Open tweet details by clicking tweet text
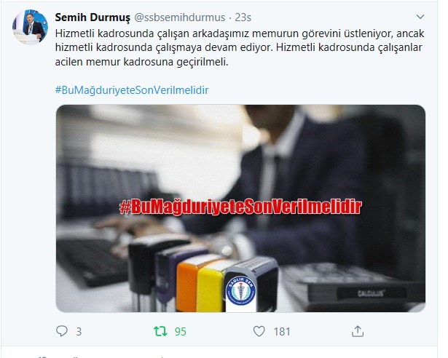The height and width of the screenshot is (358, 448). [x=240, y=47]
